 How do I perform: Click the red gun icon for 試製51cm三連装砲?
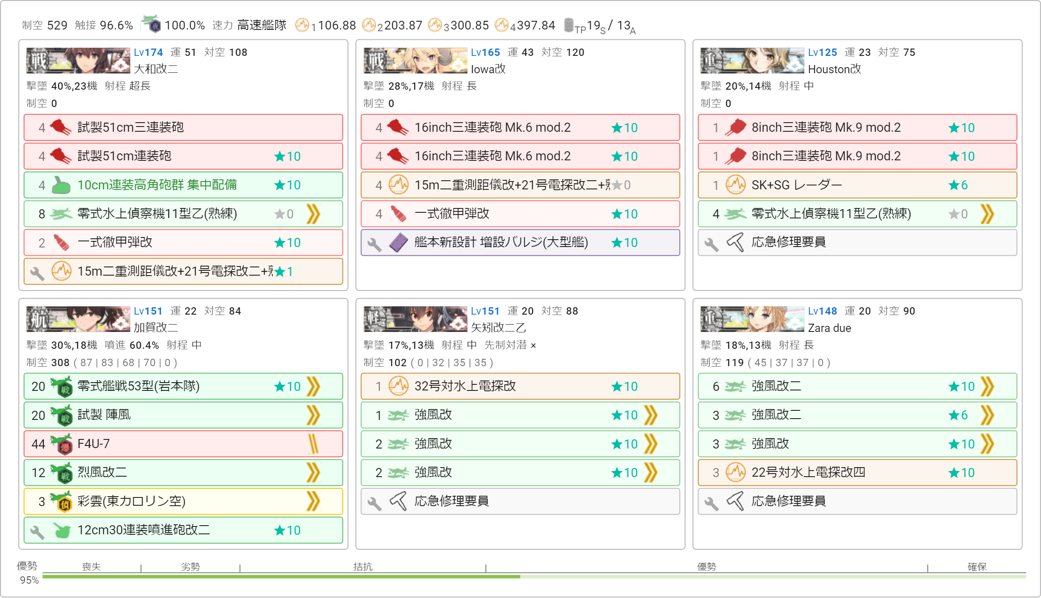point(61,127)
